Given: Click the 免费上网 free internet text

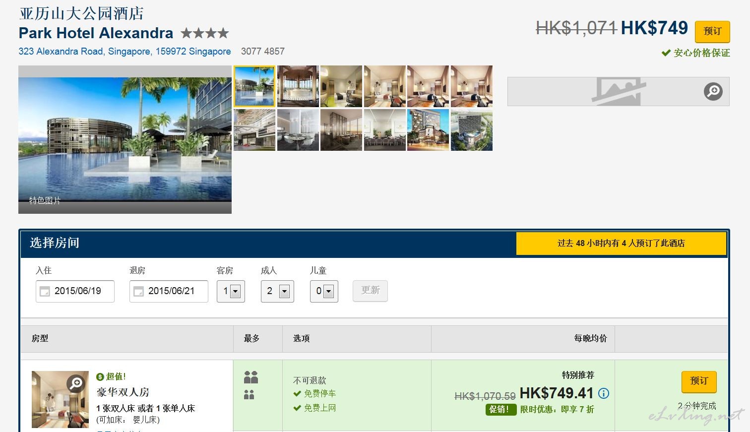Looking at the screenshot, I should pyautogui.click(x=320, y=408).
